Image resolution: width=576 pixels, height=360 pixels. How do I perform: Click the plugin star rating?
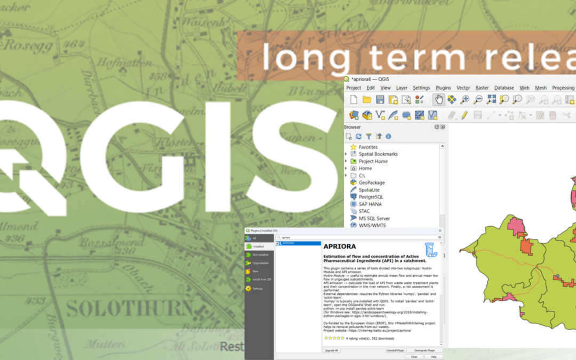(334, 338)
